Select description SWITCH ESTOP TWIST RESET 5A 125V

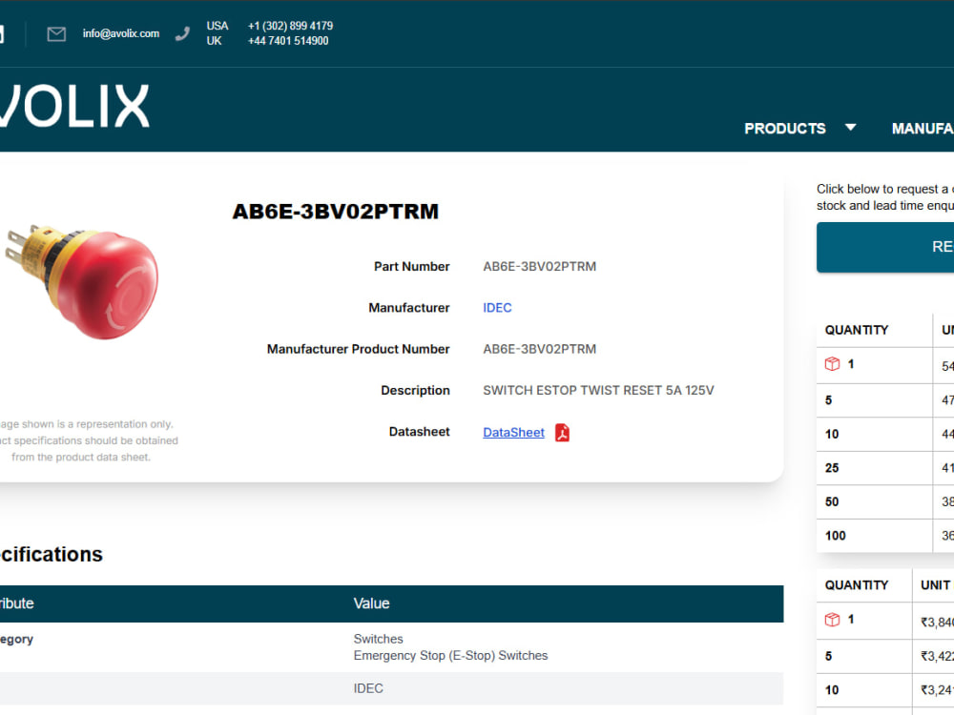click(x=599, y=390)
